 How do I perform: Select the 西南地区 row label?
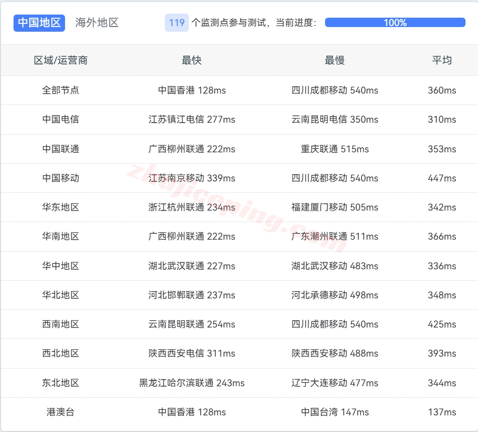click(x=61, y=324)
